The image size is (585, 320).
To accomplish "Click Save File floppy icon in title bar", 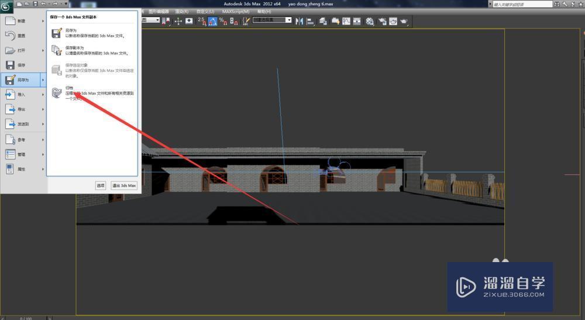I will click(x=35, y=4).
